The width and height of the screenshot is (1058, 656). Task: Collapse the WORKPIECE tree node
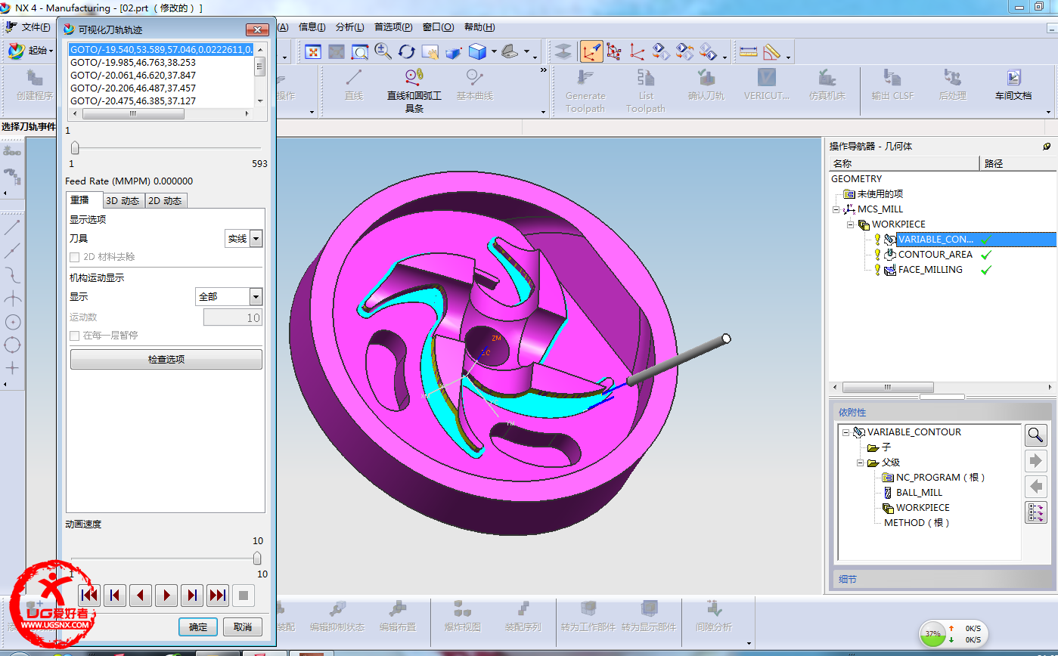[x=851, y=224]
